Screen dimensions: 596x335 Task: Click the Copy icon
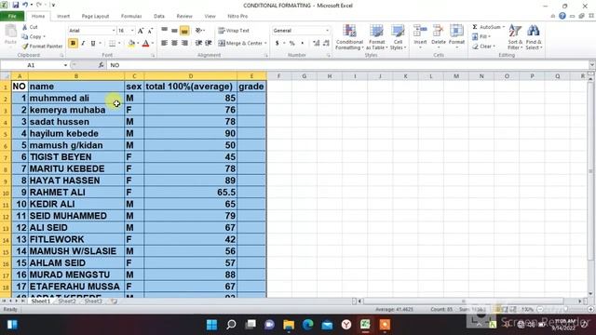[25, 36]
